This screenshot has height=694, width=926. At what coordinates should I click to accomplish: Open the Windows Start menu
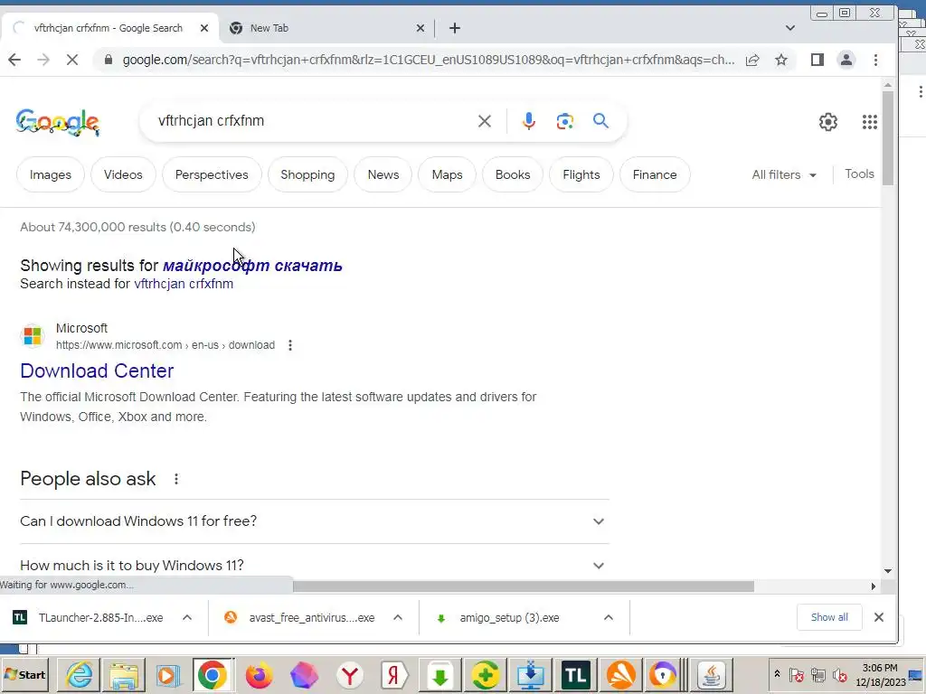click(24, 674)
